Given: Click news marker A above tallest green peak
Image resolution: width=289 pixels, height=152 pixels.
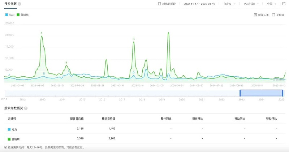Looking at the screenshot, I should [42, 33].
